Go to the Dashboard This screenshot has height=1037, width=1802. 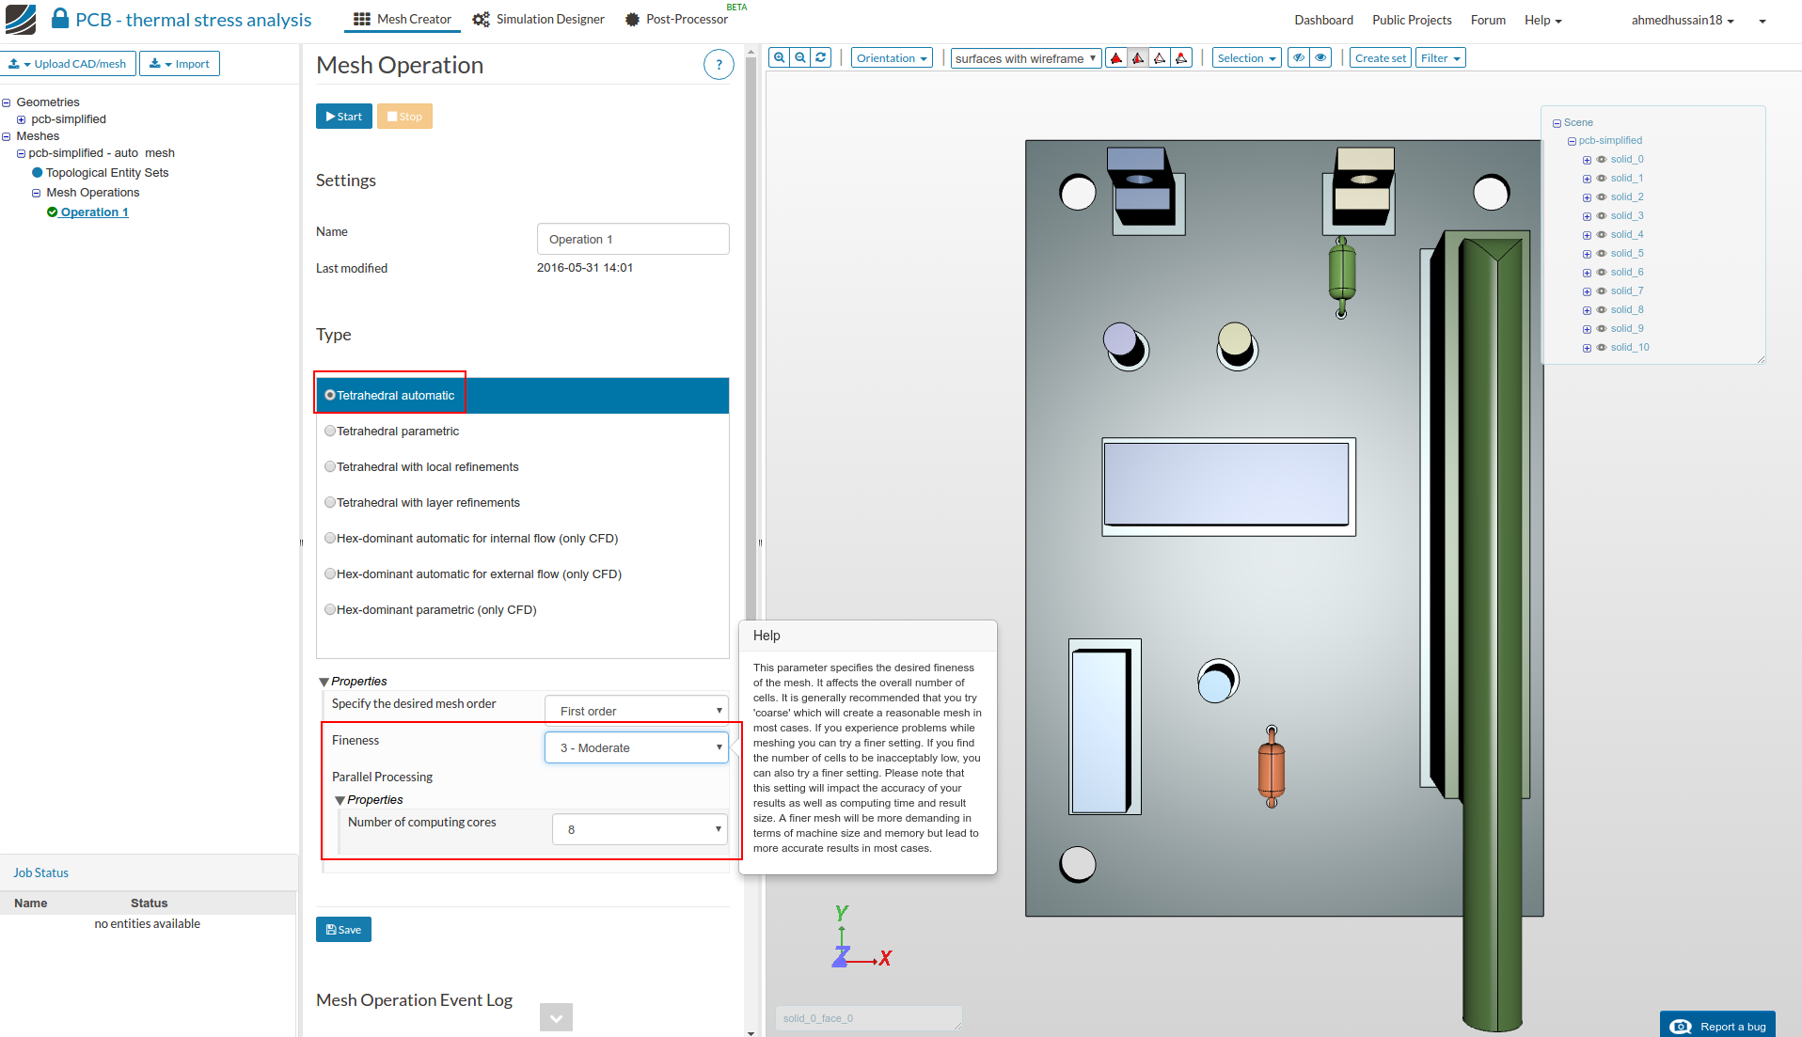coord(1323,20)
